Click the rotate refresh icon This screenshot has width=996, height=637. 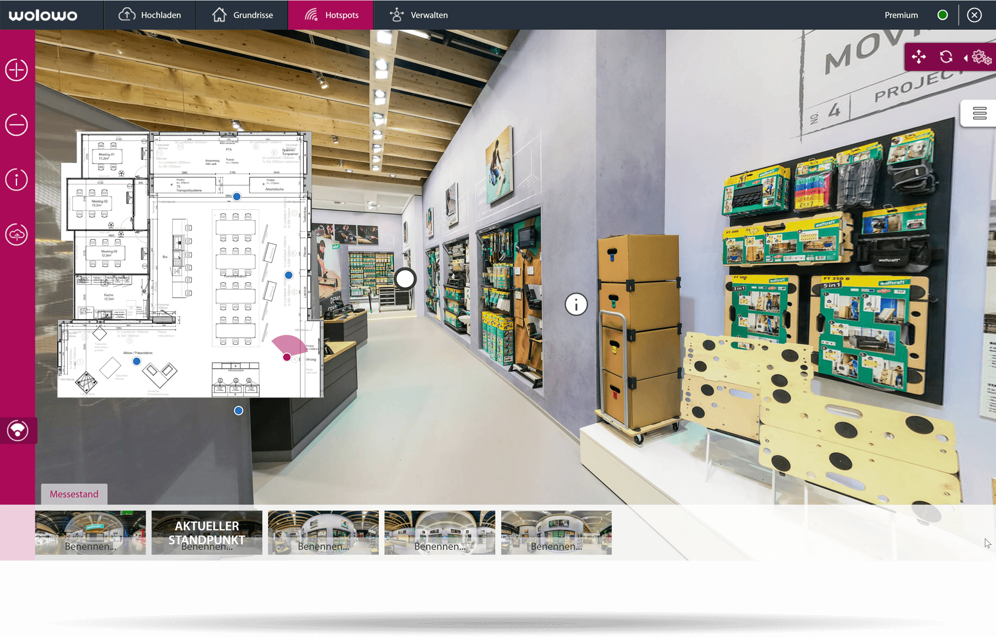coord(946,57)
